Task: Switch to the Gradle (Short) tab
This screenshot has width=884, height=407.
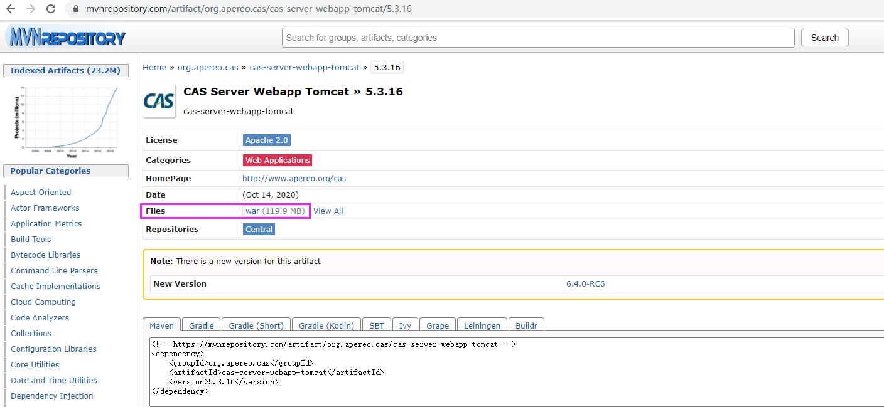Action: point(256,325)
